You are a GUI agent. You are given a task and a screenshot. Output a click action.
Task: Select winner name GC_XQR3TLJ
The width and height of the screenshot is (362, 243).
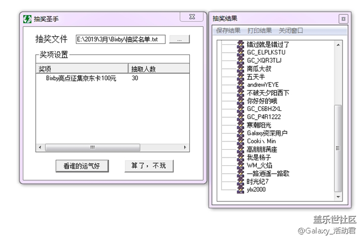265,60
